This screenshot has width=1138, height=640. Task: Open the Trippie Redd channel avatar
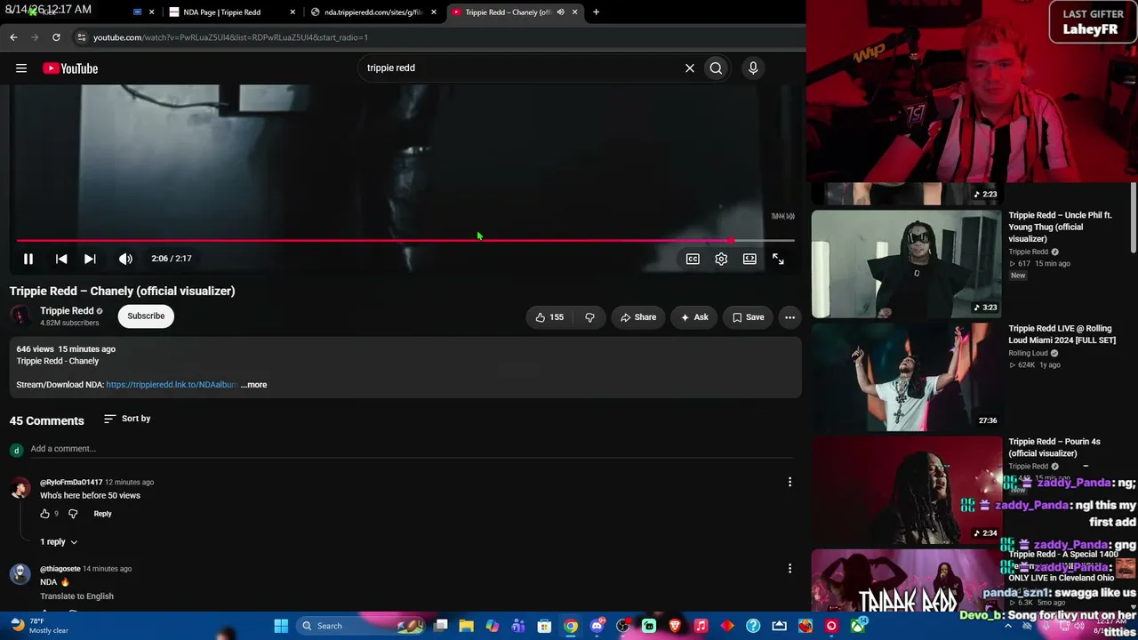(20, 316)
